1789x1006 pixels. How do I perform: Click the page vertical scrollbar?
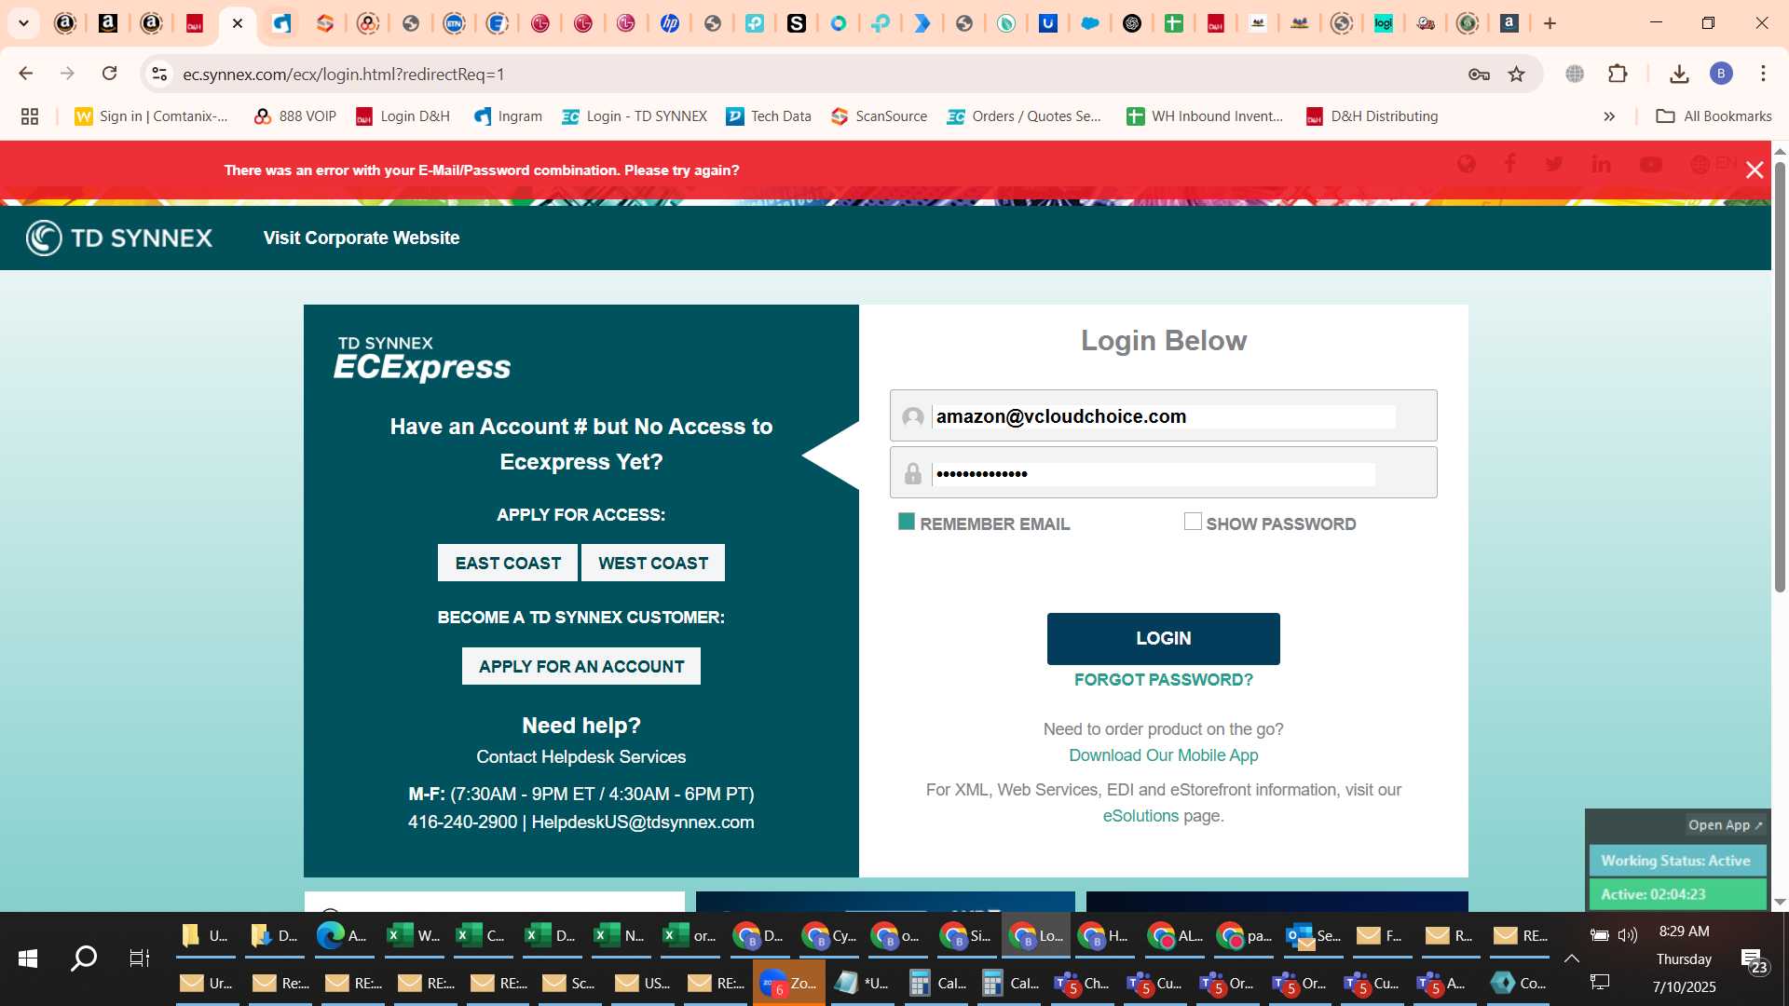pyautogui.click(x=1780, y=377)
